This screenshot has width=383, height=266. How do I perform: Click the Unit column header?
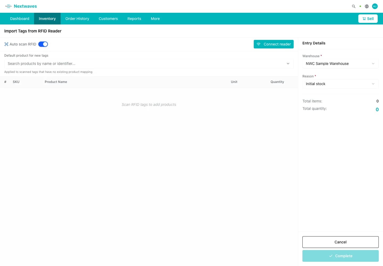tap(234, 82)
